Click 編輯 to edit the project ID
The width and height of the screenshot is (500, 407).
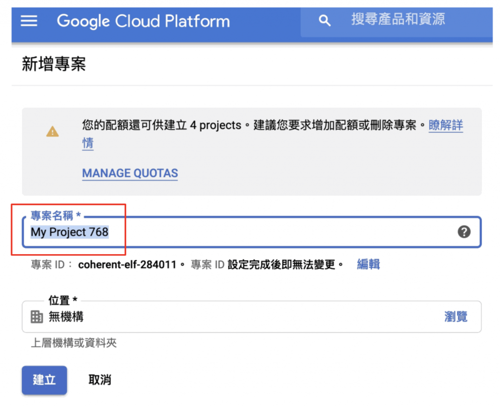point(368,265)
